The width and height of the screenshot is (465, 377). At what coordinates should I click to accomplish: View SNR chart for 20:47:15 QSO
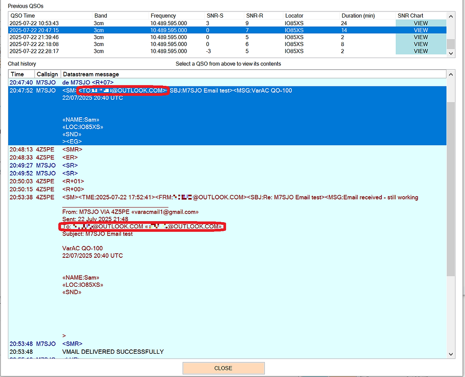[420, 30]
